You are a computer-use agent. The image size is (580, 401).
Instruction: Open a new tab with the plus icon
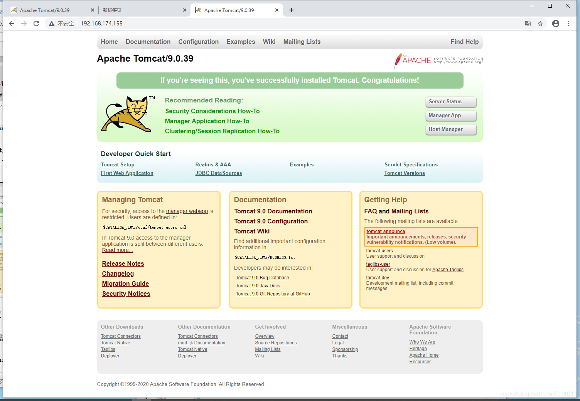[x=292, y=10]
